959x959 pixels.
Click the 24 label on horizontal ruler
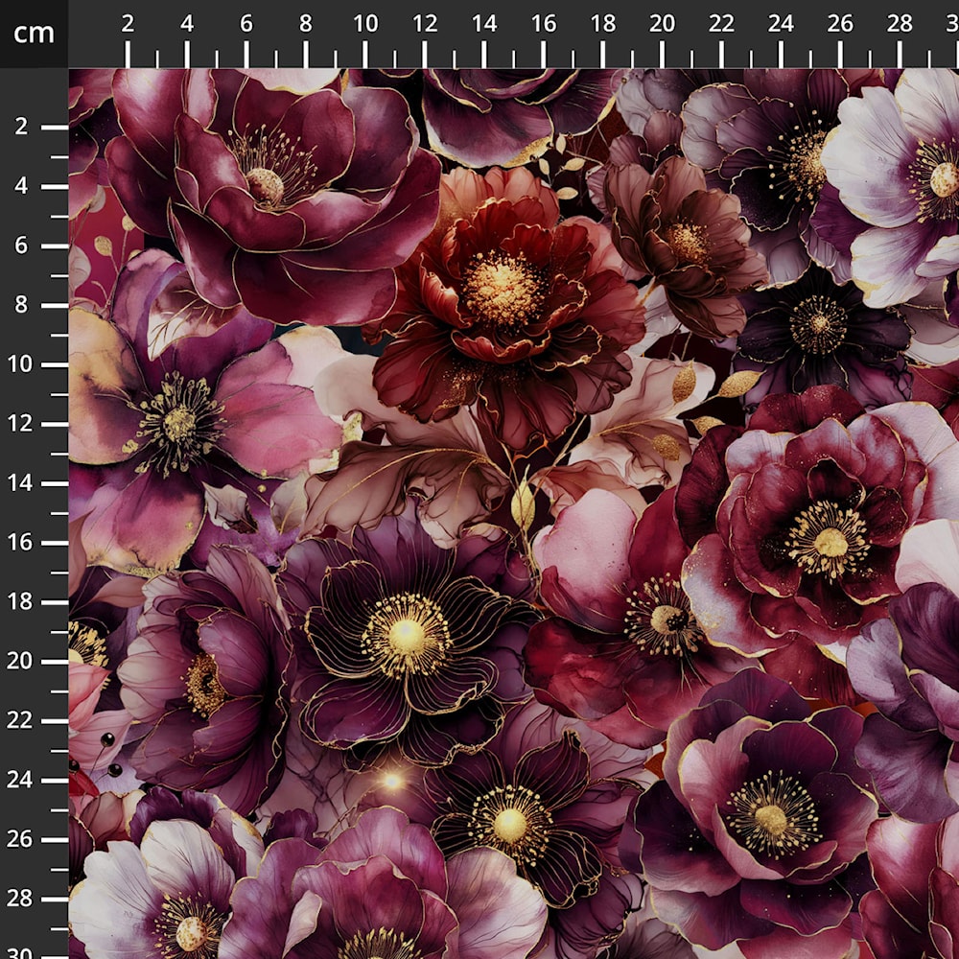tap(781, 24)
